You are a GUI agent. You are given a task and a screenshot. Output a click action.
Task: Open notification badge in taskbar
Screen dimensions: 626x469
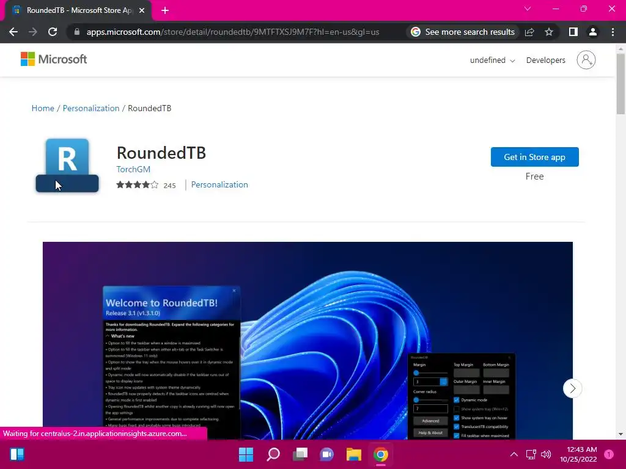pos(609,454)
